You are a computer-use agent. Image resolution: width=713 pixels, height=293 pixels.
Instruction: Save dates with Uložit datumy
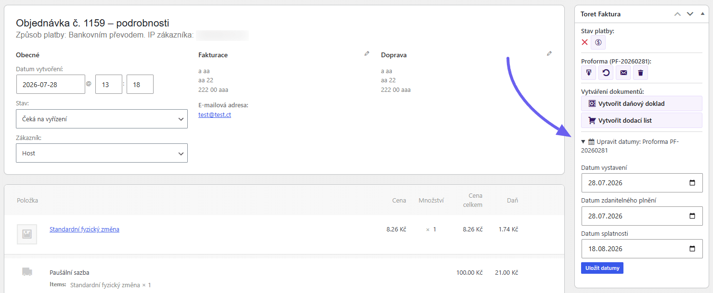point(602,268)
